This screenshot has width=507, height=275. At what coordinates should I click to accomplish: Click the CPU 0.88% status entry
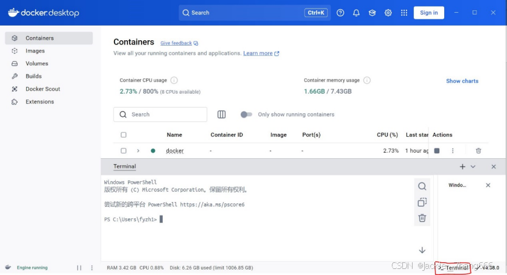click(x=152, y=268)
